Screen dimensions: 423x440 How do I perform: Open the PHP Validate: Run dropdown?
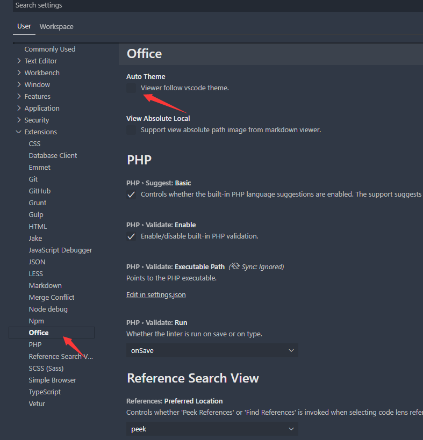211,350
